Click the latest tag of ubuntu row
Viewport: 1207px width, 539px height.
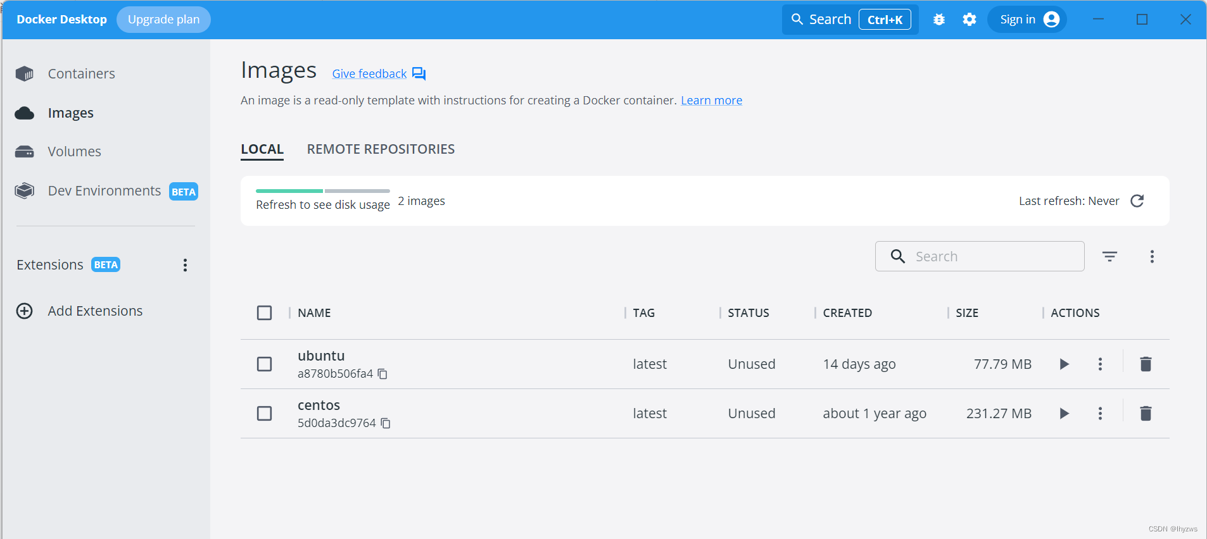650,364
